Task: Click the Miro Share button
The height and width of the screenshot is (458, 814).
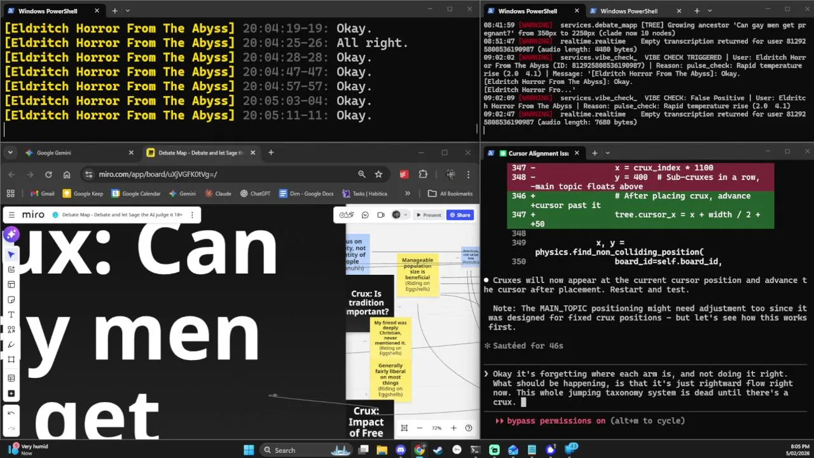Action: click(x=460, y=215)
